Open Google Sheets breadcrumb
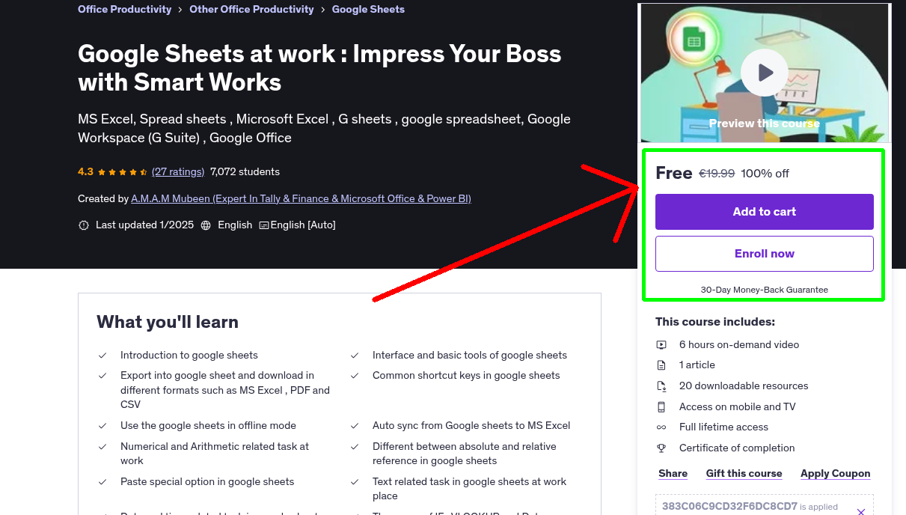The image size is (906, 515). pyautogui.click(x=368, y=10)
